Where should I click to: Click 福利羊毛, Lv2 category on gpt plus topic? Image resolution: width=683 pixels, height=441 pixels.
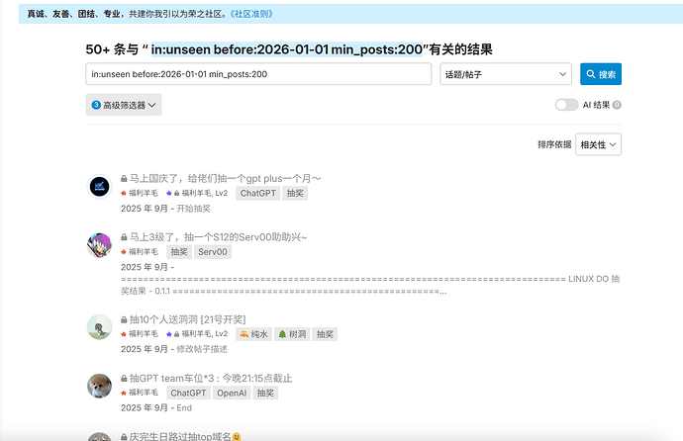(197, 193)
